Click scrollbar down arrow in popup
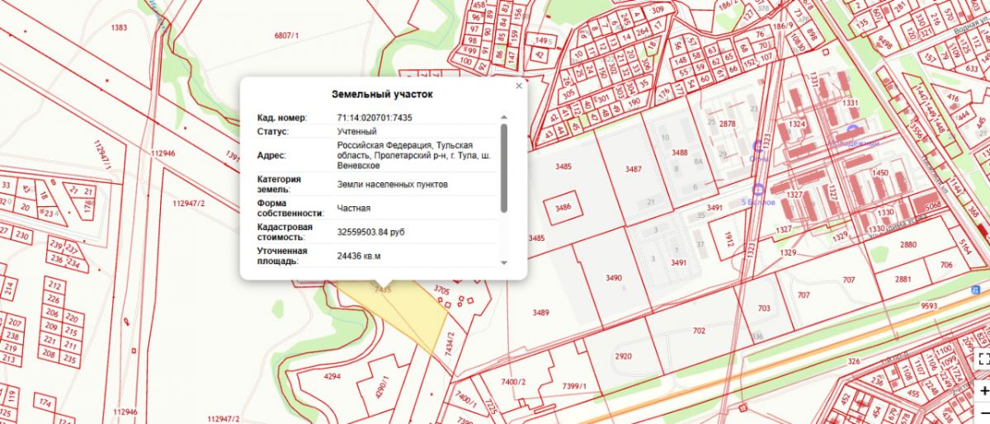 (x=503, y=261)
